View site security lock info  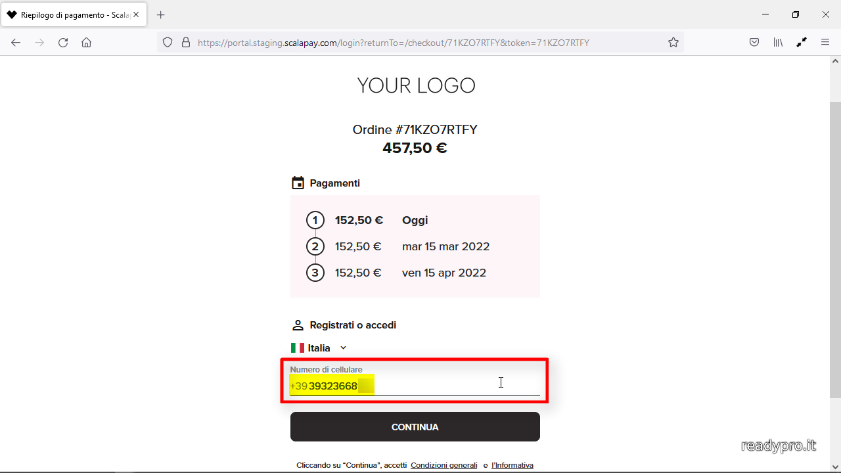point(186,43)
